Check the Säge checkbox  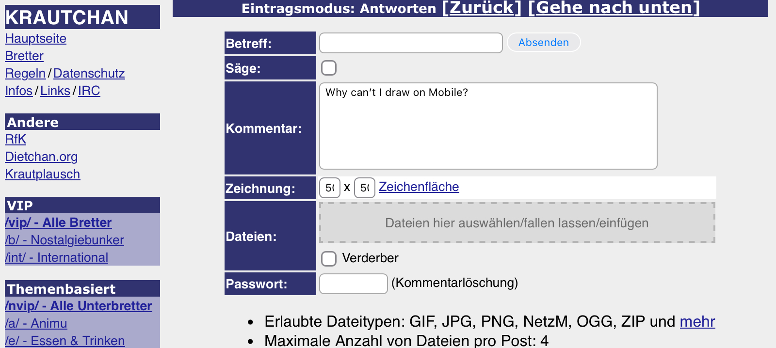[329, 68]
